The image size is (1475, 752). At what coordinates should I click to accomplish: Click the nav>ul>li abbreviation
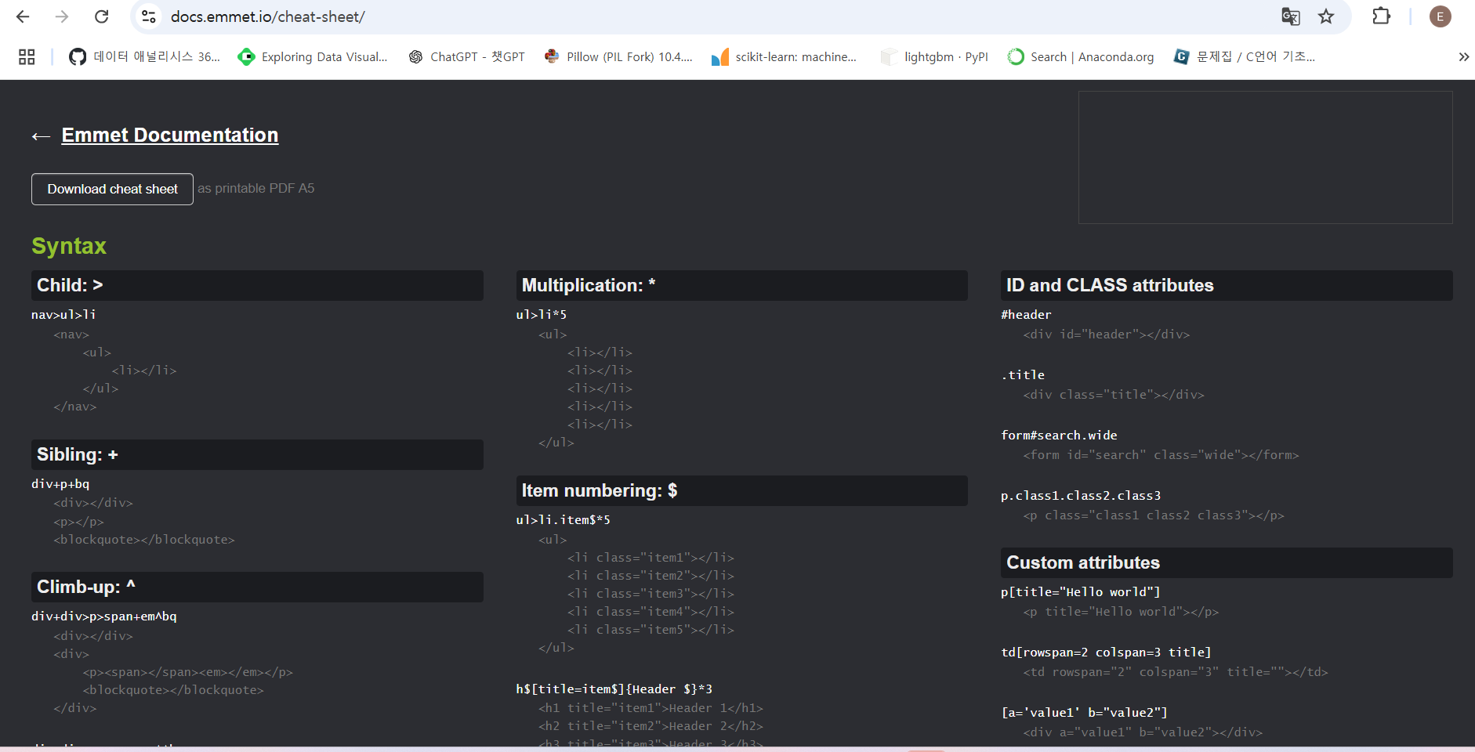[x=63, y=315]
